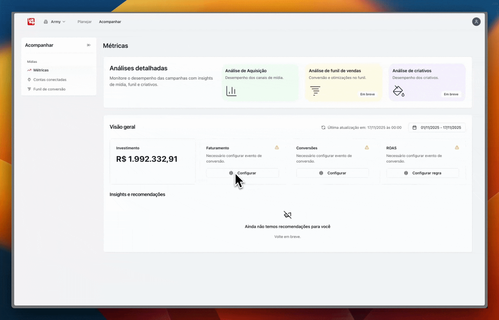Screen dimensions: 499x320
Task: Click Configurar button under Faturamento
Action: click(x=242, y=173)
